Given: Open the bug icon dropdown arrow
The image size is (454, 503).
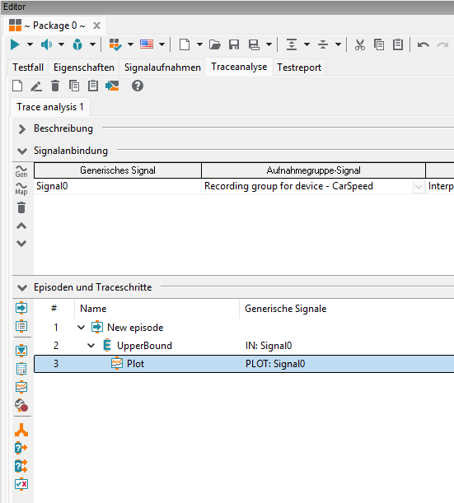Looking at the screenshot, I should pos(92,44).
